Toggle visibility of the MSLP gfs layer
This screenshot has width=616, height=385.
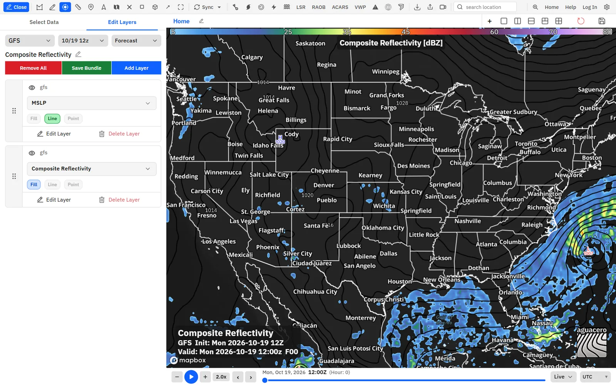coord(32,88)
